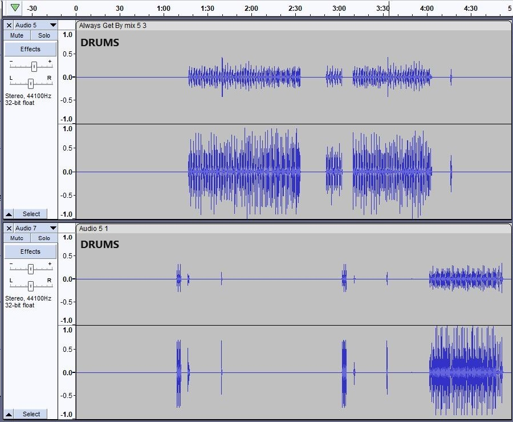Close the Audio 5 track
Viewport: 513px width, 422px height.
9,25
